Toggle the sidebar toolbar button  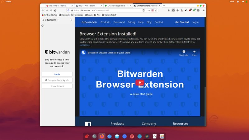pyautogui.click(x=173, y=10)
